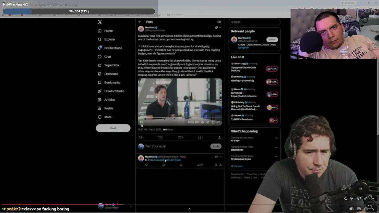Click the MoldMaxxing NYC 38 / 200 progress bar
379x213 pixels.
click(79, 12)
